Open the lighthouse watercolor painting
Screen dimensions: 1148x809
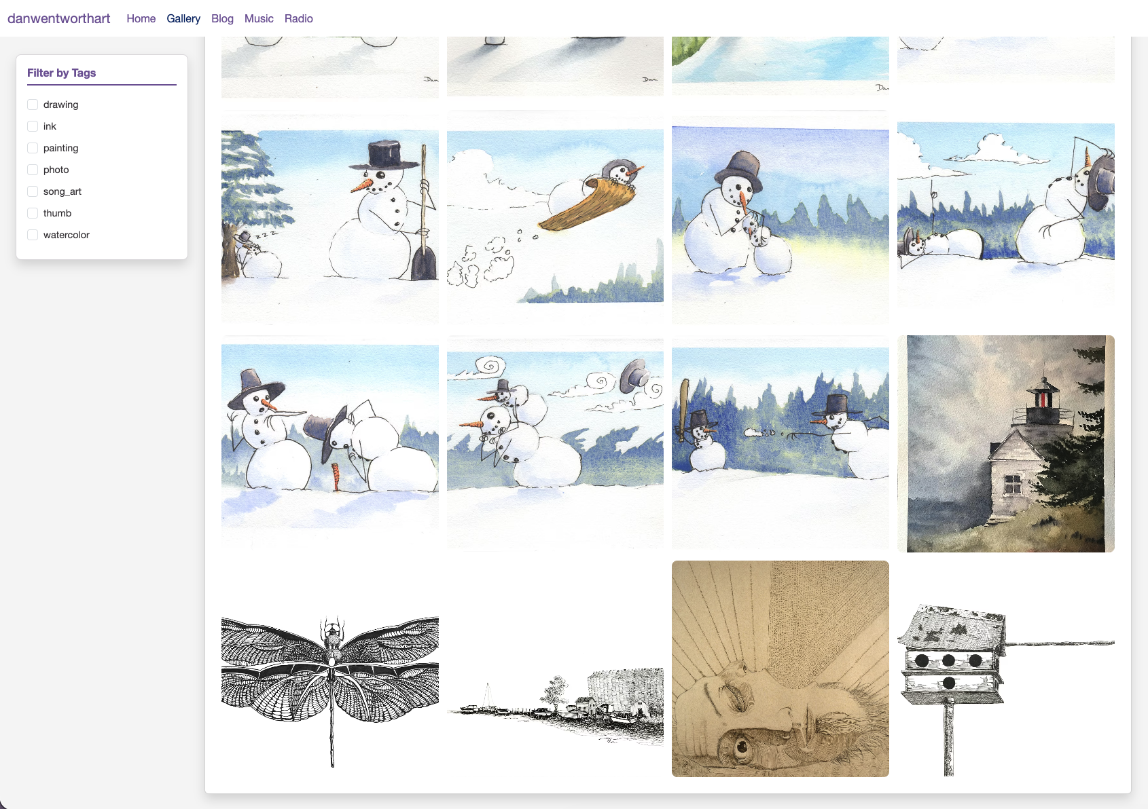[1005, 443]
